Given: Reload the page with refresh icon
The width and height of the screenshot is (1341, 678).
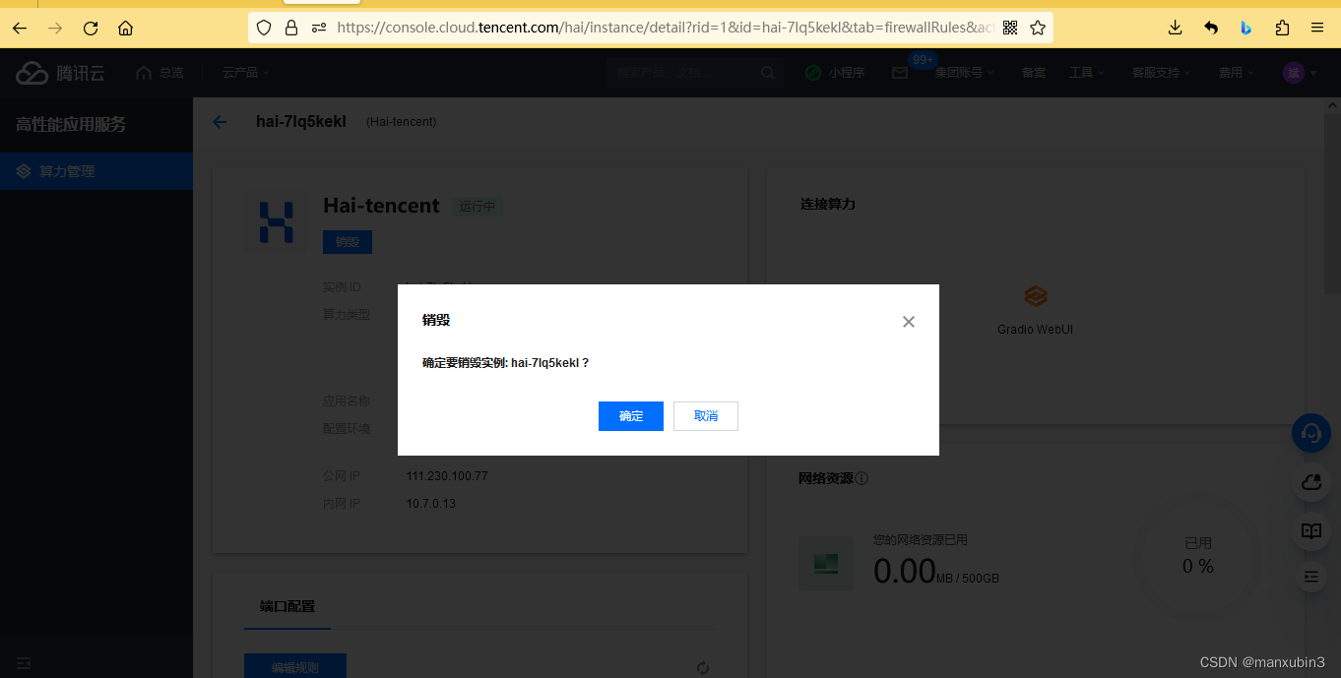Looking at the screenshot, I should point(91,29).
